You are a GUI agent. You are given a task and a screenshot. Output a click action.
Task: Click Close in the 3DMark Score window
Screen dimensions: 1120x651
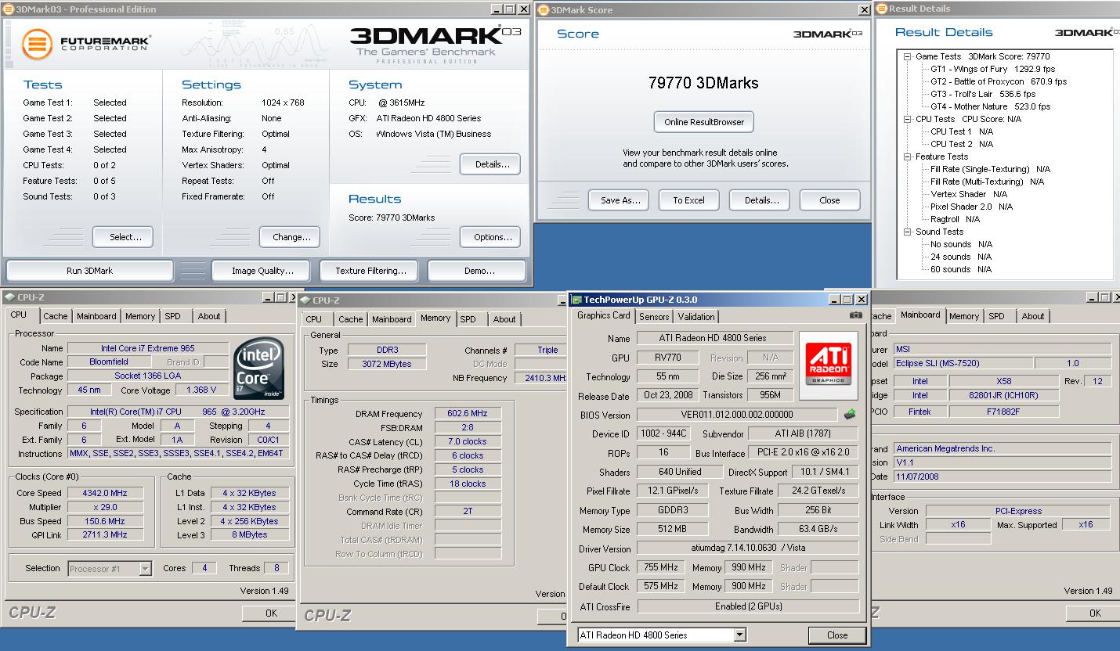[x=829, y=200]
